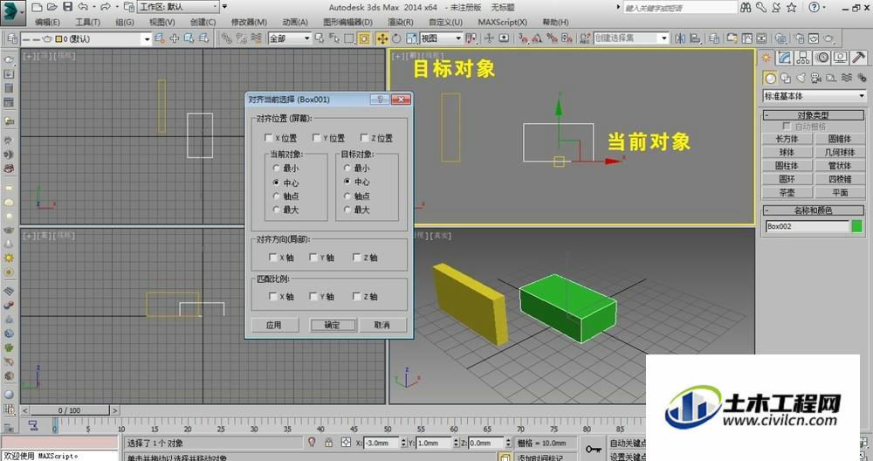Image resolution: width=873 pixels, height=461 pixels.
Task: Click the Rectangular Selection Region icon
Action: tap(349, 38)
